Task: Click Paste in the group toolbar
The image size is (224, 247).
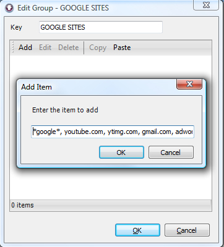Action: pos(122,48)
